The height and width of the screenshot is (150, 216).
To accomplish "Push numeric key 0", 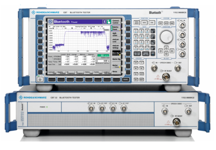I will 136,48.
